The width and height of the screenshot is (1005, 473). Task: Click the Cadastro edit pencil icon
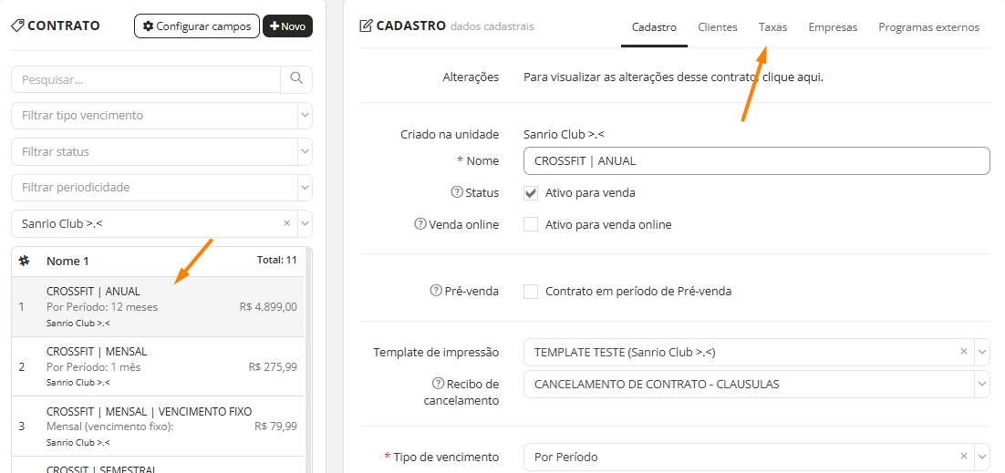click(x=366, y=26)
